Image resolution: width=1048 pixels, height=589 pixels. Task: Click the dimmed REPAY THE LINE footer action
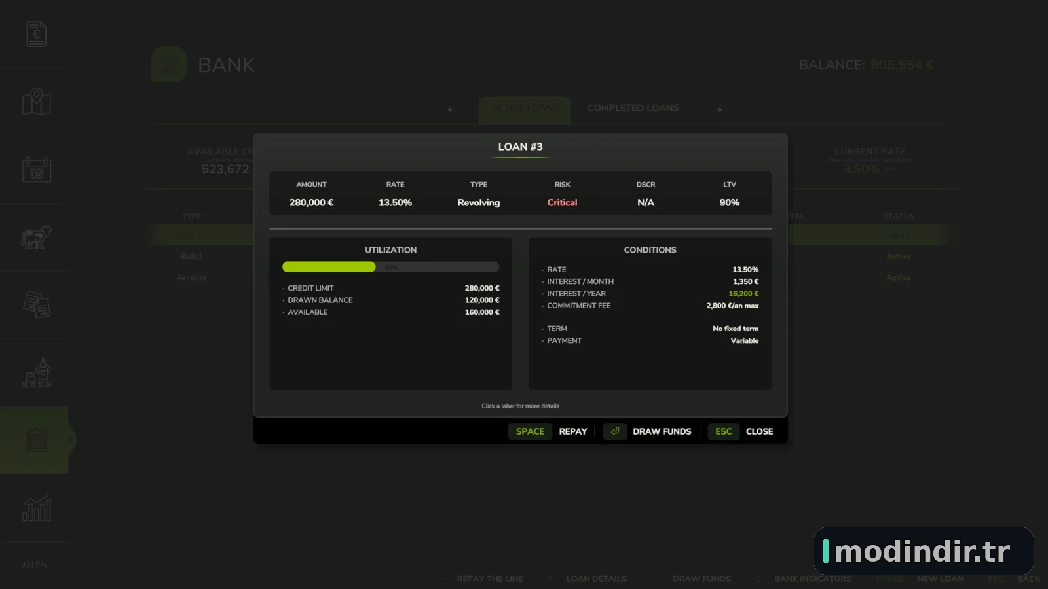click(x=490, y=579)
